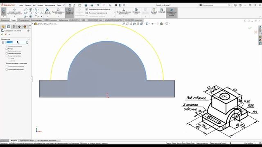The image size is (262, 147).
Task: Open the DisplayManager tab icon
Action: (25, 27)
